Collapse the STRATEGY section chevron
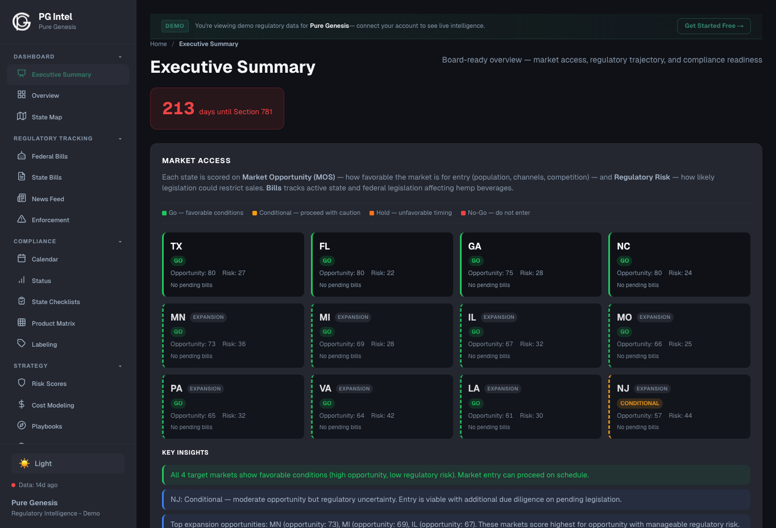Screen dimensions: 776x528 point(120,365)
